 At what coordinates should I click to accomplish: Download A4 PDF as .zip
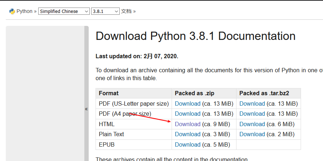click(188, 114)
